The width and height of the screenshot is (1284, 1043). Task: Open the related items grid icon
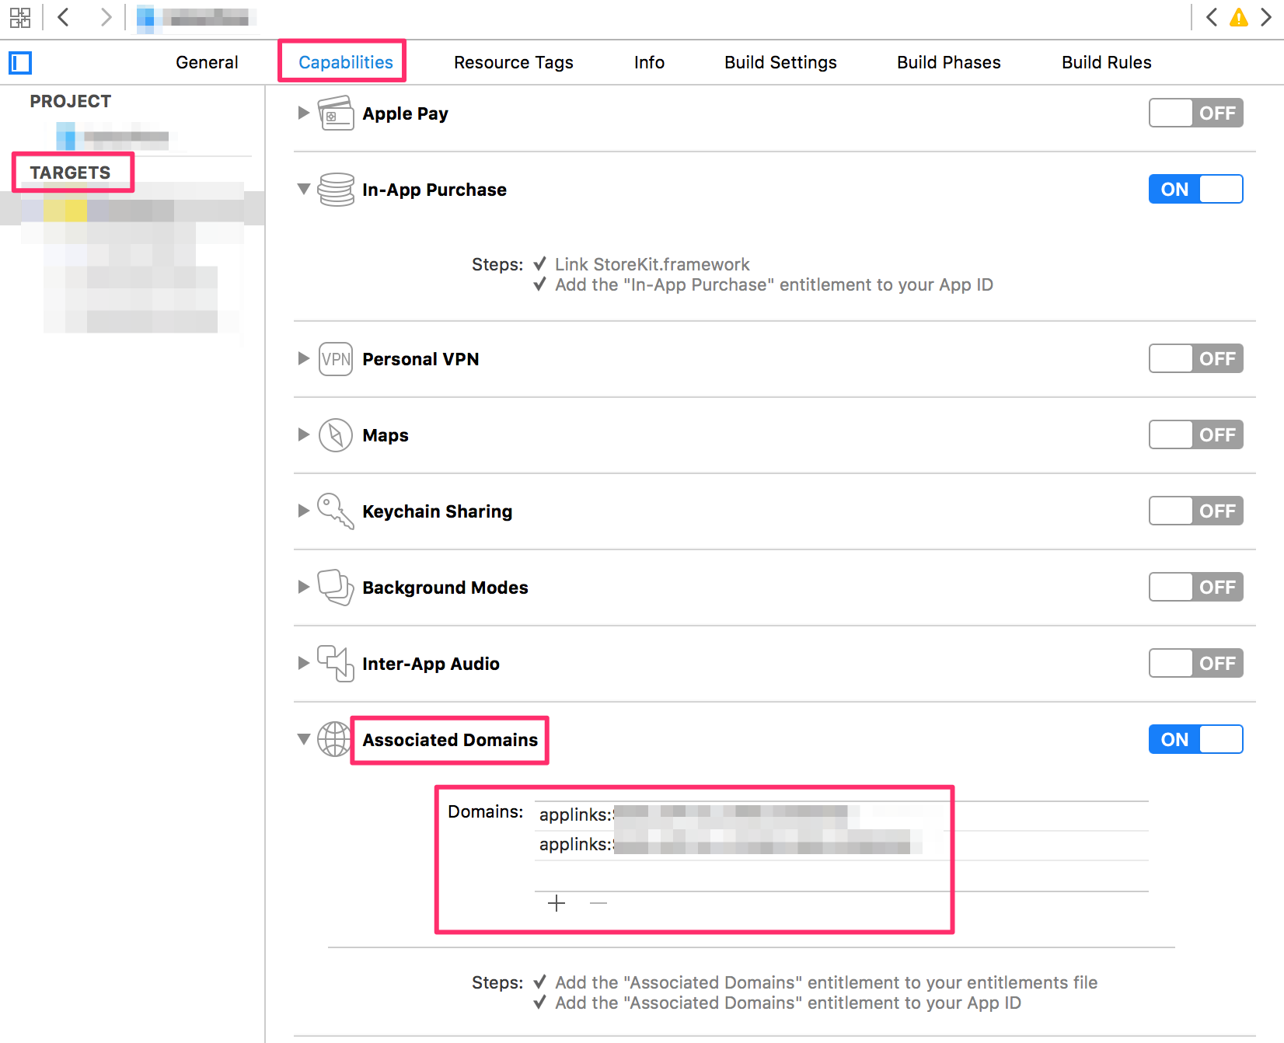(x=20, y=17)
